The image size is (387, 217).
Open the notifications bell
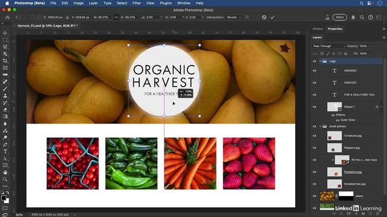pos(353,17)
